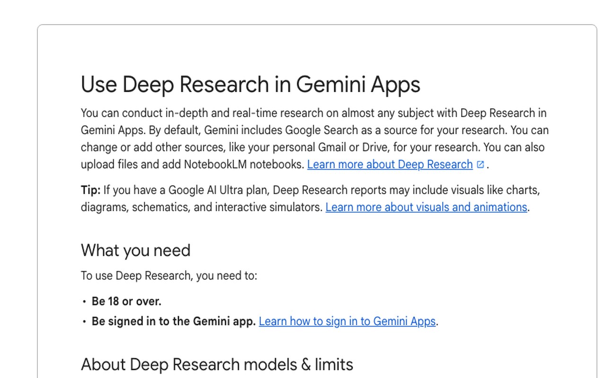This screenshot has height=378, width=606.
Task: Open Learn more about visuals and animations link
Action: [x=426, y=207]
